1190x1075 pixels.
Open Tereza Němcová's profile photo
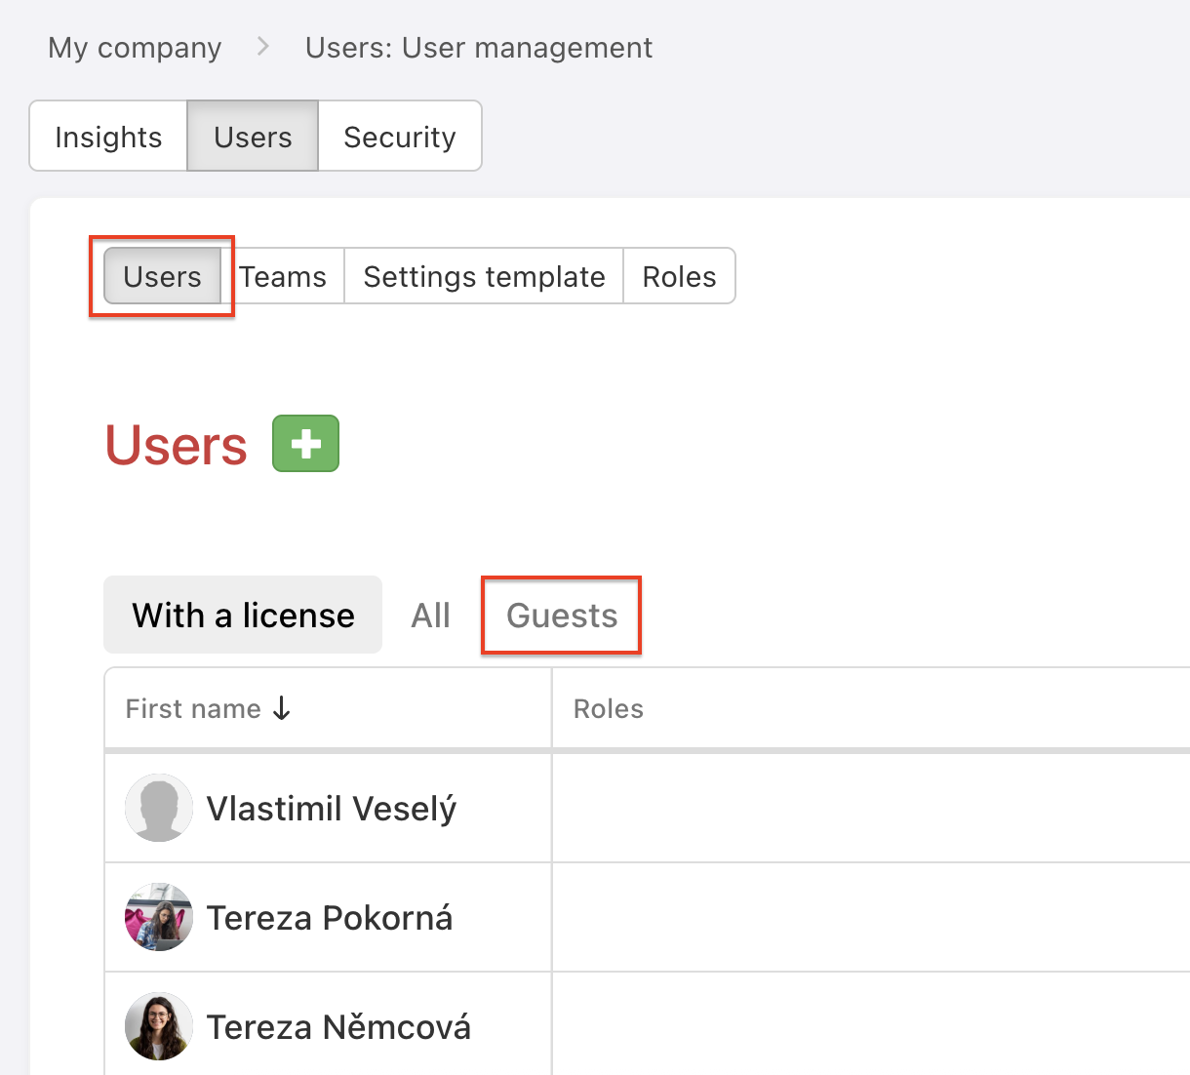[159, 1026]
